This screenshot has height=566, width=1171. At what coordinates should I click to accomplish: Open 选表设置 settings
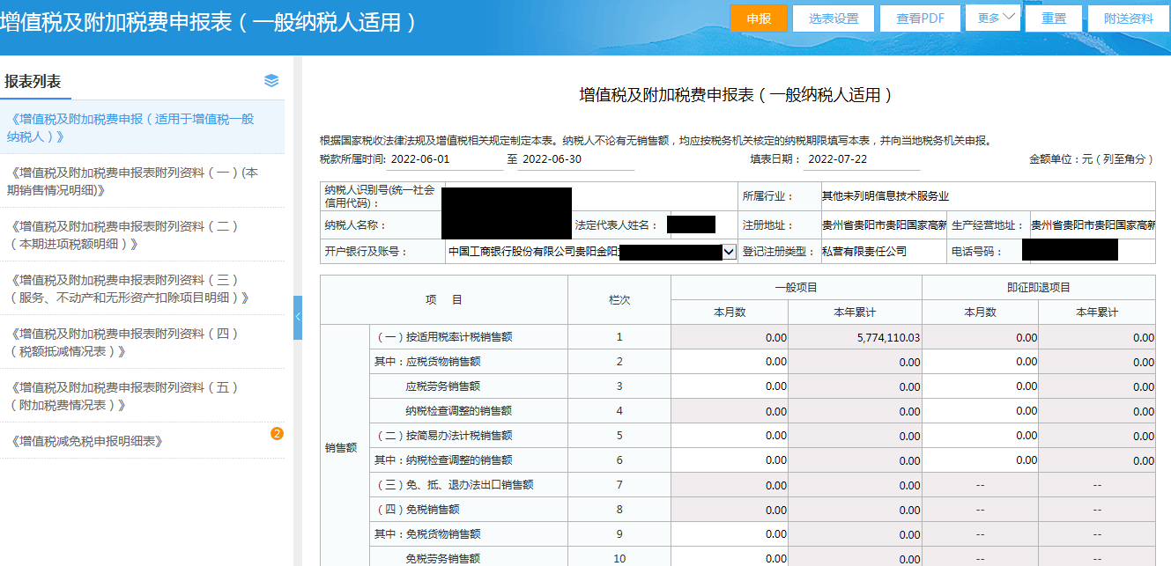[x=833, y=18]
